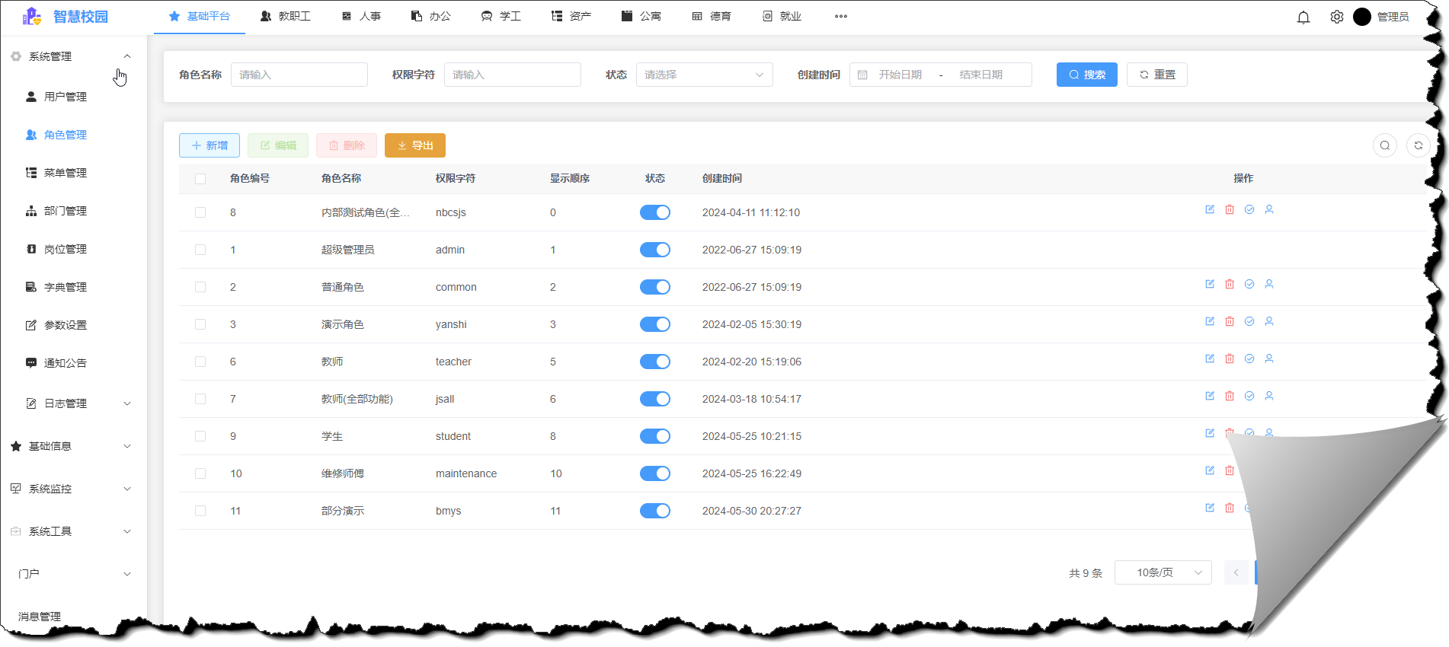
Task: Click delete icon for common role row
Action: coord(1230,284)
